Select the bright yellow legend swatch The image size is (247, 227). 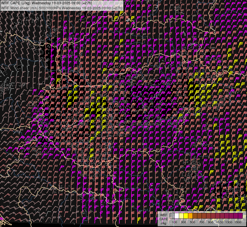tap(186, 216)
